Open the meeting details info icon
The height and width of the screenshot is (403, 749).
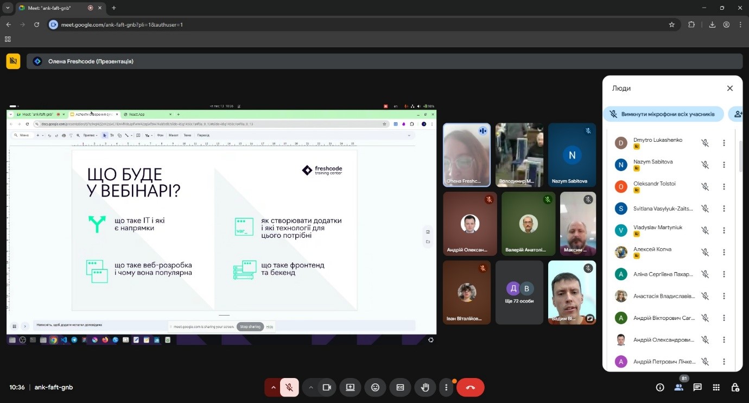660,387
